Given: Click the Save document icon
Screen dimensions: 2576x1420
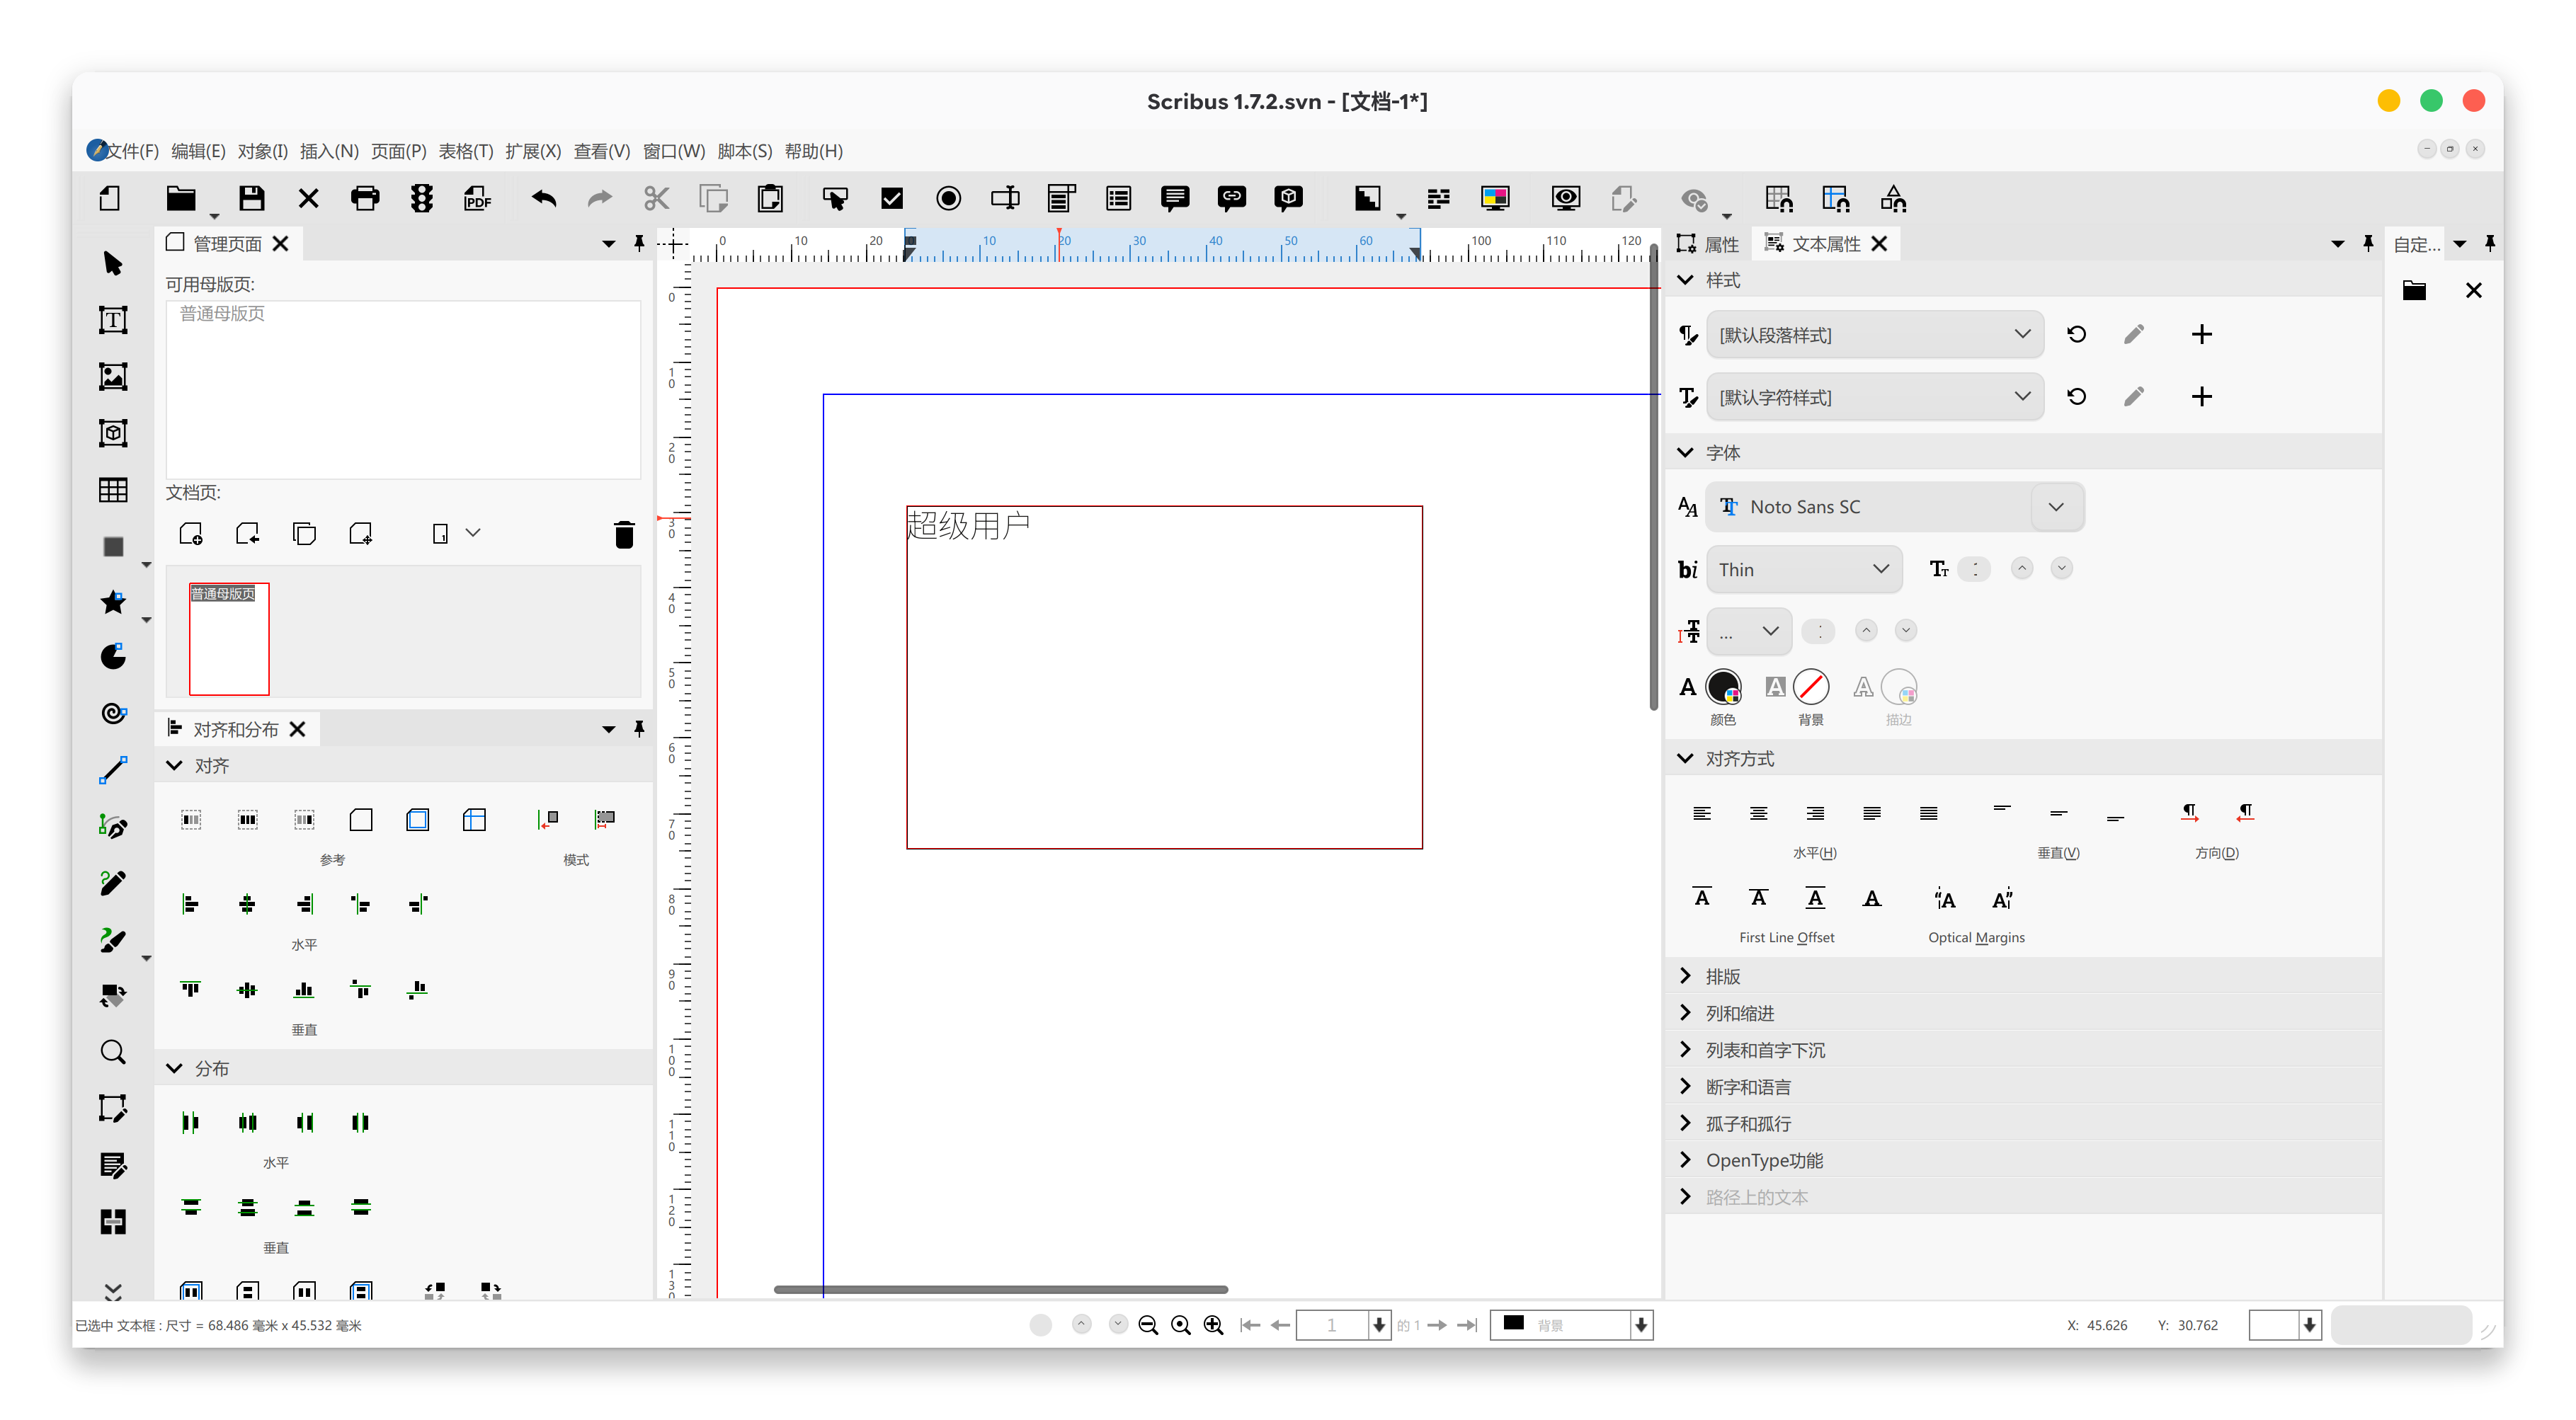Looking at the screenshot, I should [252, 199].
